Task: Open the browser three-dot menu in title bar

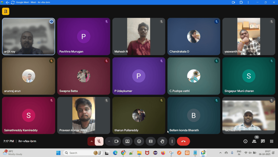Action: [248, 2]
